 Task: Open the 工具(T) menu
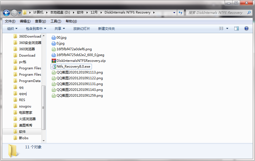pos(56,21)
